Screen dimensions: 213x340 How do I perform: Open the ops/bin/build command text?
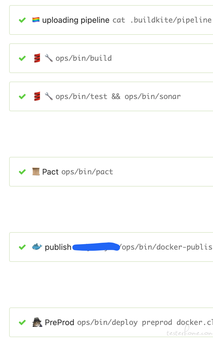point(84,58)
